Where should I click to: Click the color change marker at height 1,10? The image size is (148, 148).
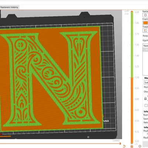[132, 78]
